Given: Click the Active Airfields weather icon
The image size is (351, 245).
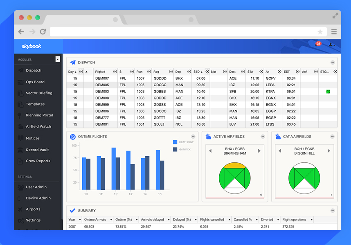Looking at the screenshot, I should pos(208,137).
